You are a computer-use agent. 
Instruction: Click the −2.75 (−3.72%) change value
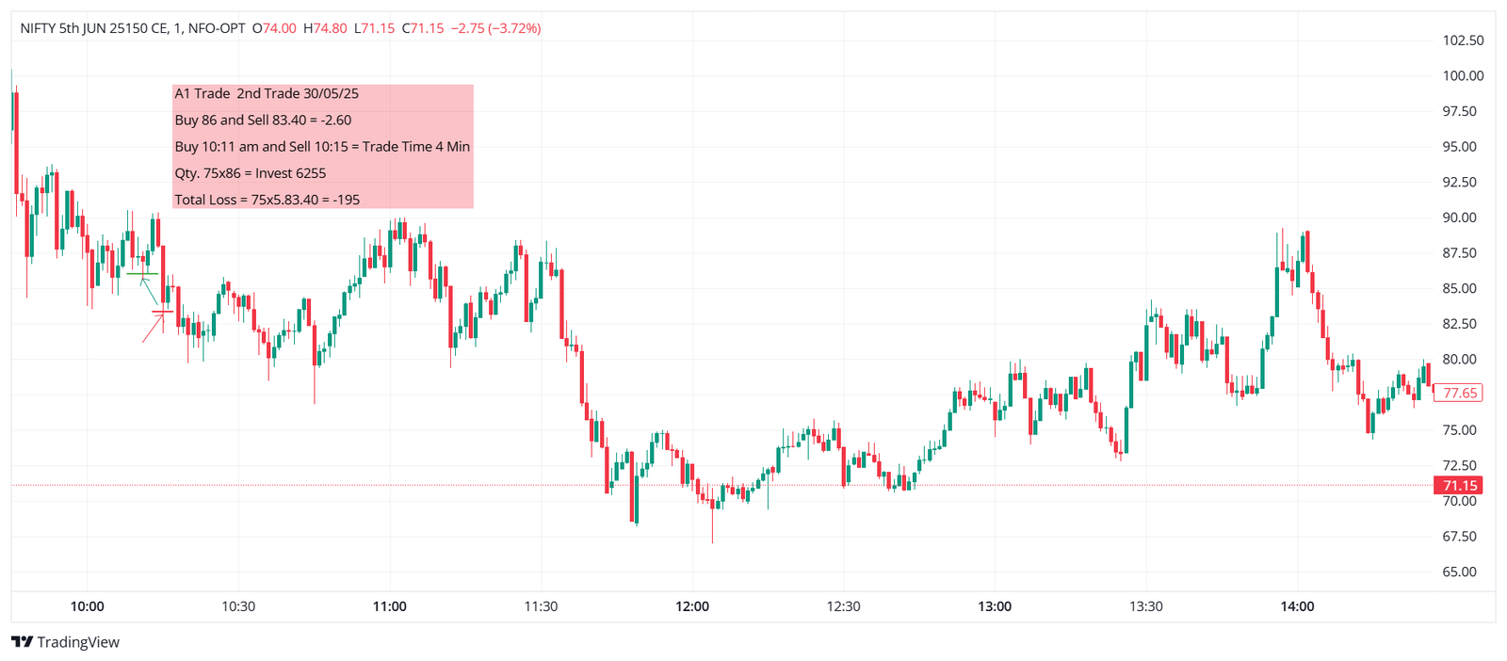pos(495,28)
